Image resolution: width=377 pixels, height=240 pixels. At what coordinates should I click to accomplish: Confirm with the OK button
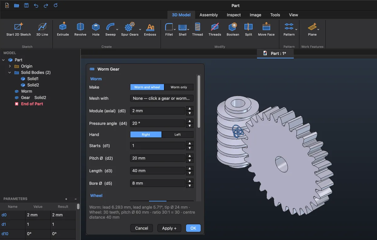click(193, 228)
